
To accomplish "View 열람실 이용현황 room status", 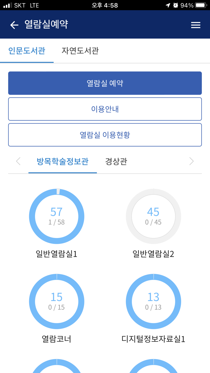I will tap(105, 135).
